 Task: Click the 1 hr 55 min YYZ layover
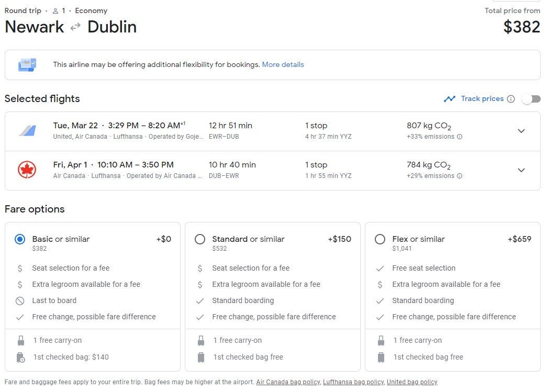[x=328, y=176]
